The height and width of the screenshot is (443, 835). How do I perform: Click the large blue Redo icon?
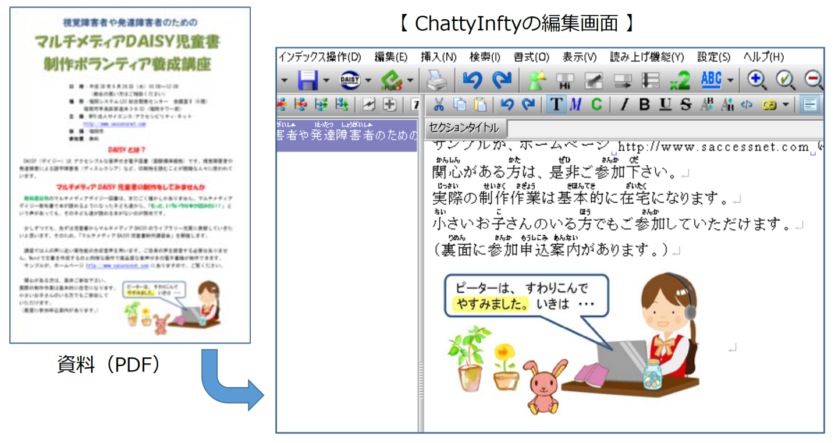pos(501,80)
